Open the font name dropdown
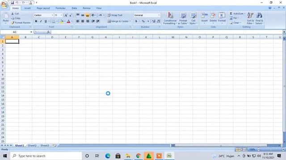The height and width of the screenshot is (160, 286). click(x=52, y=15)
